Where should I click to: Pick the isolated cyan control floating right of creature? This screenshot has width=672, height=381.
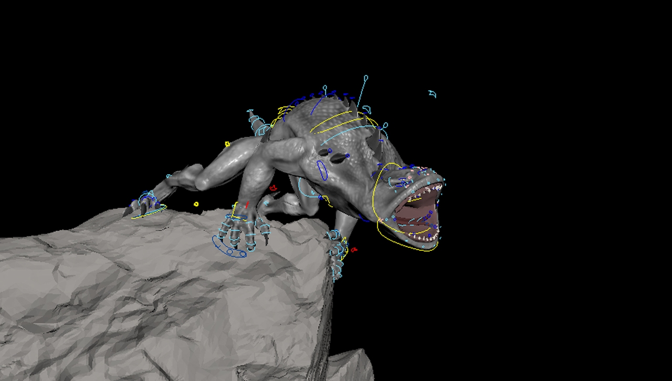(x=432, y=94)
